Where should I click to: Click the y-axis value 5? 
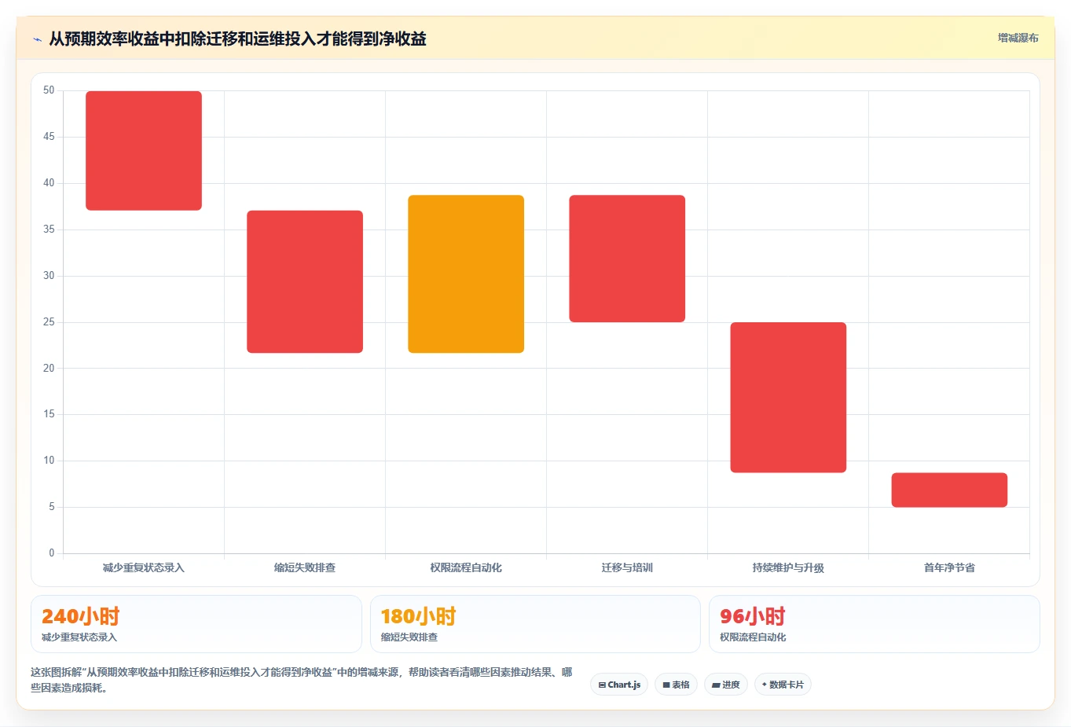pyautogui.click(x=52, y=507)
